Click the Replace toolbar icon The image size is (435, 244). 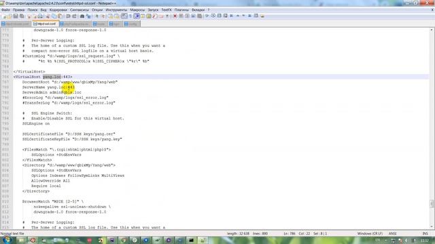pos(88,16)
